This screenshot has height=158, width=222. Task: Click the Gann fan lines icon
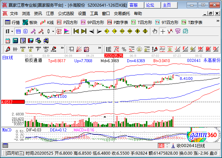click(x=79, y=49)
